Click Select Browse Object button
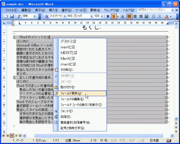This screenshot has height=144, width=180. [x=176, y=127]
